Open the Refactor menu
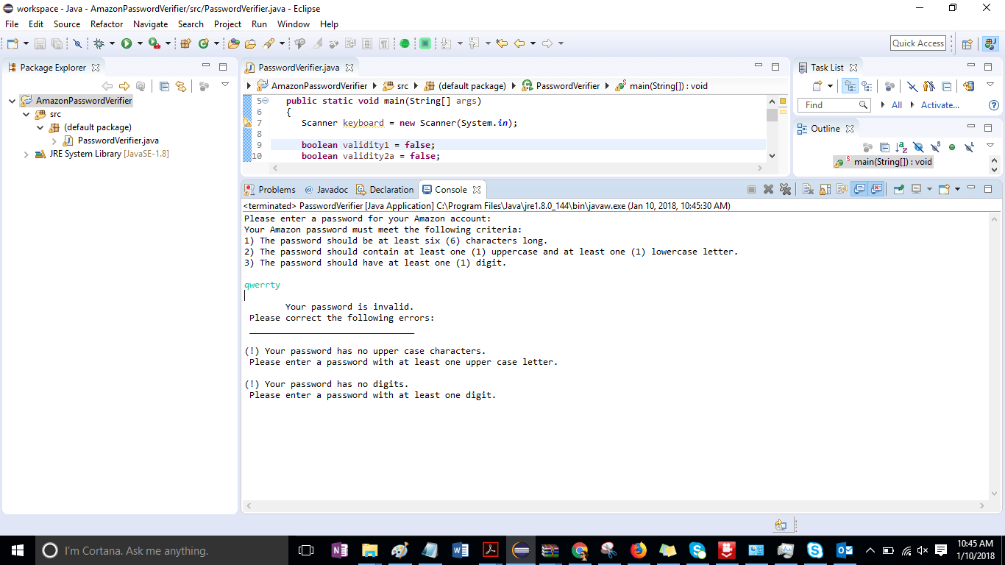1005x565 pixels. tap(107, 24)
